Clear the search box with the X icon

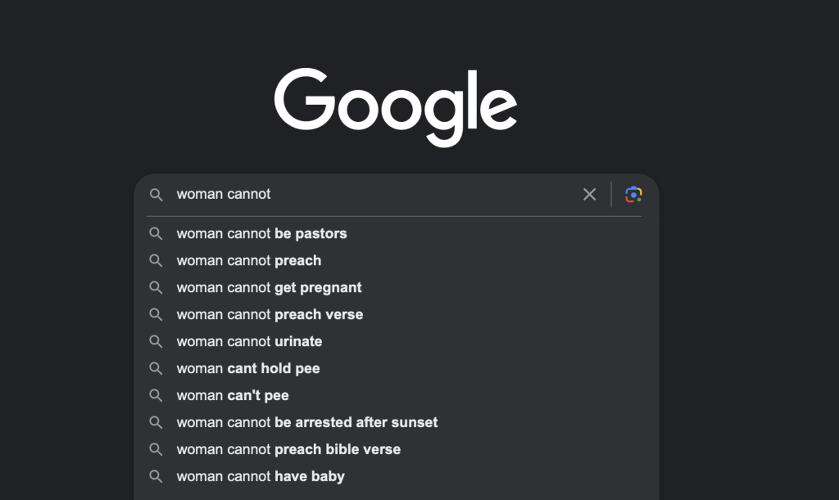click(x=589, y=195)
